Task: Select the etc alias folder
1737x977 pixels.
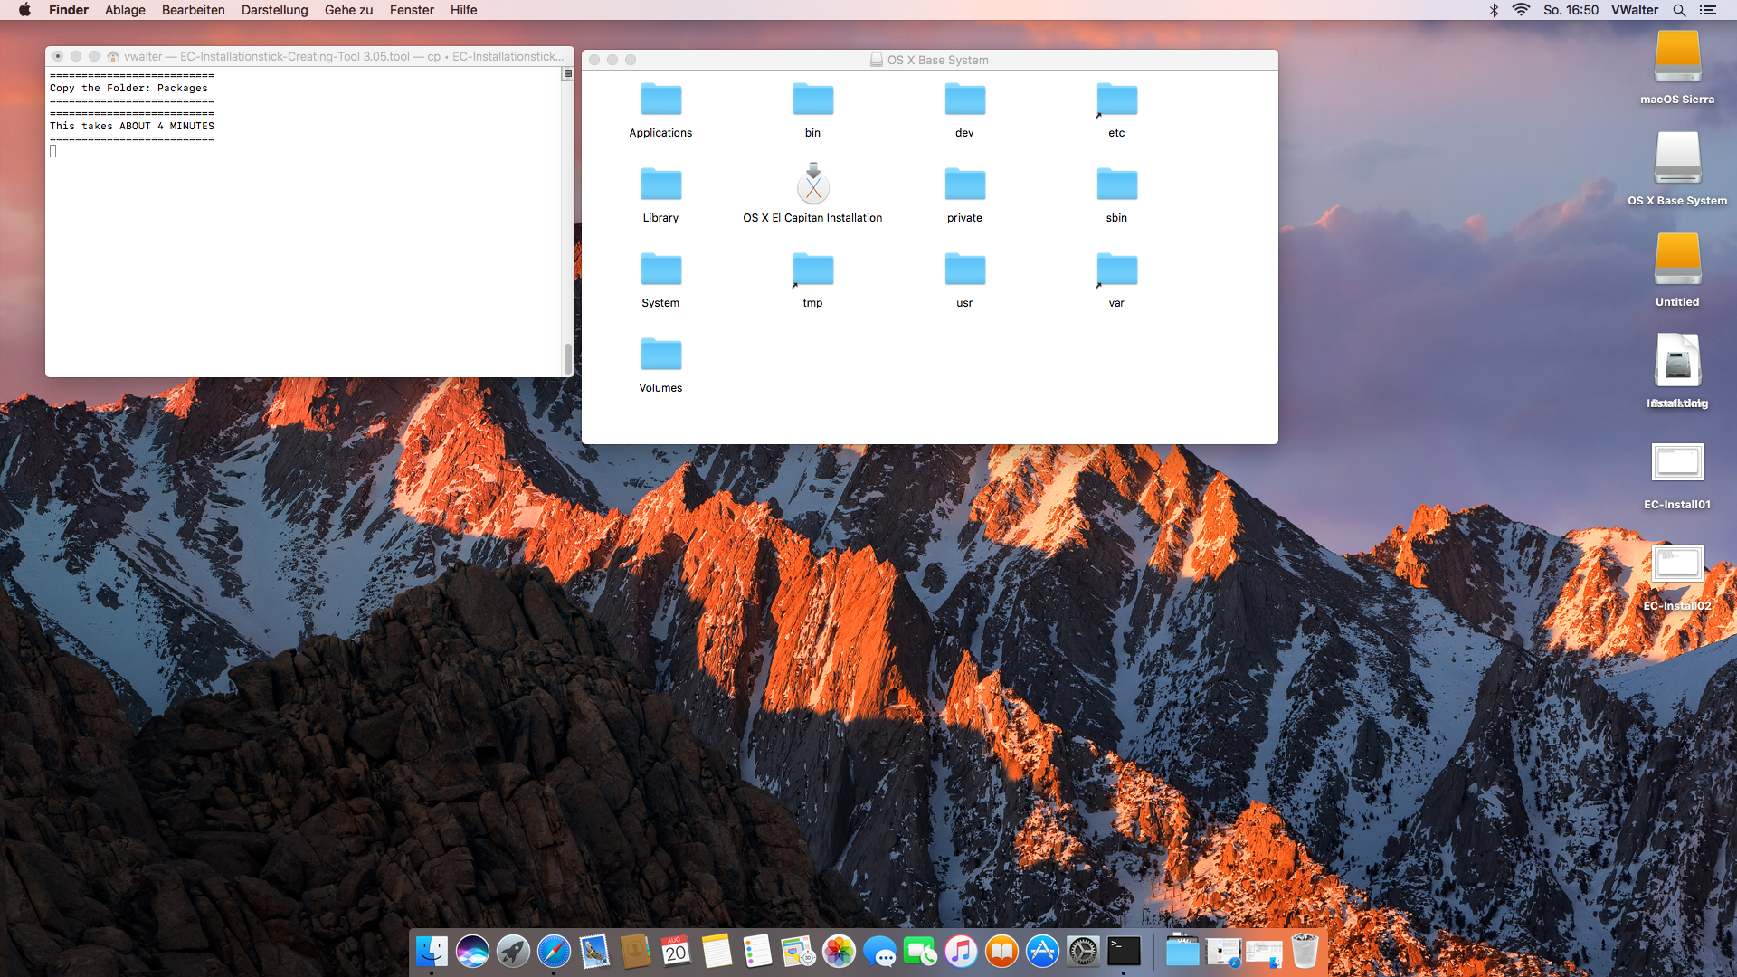Action: 1116,100
